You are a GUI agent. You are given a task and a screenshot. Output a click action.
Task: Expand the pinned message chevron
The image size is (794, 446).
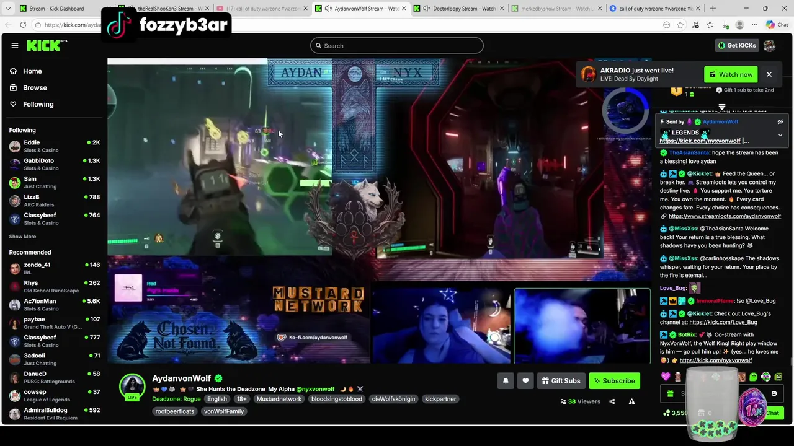(780, 134)
